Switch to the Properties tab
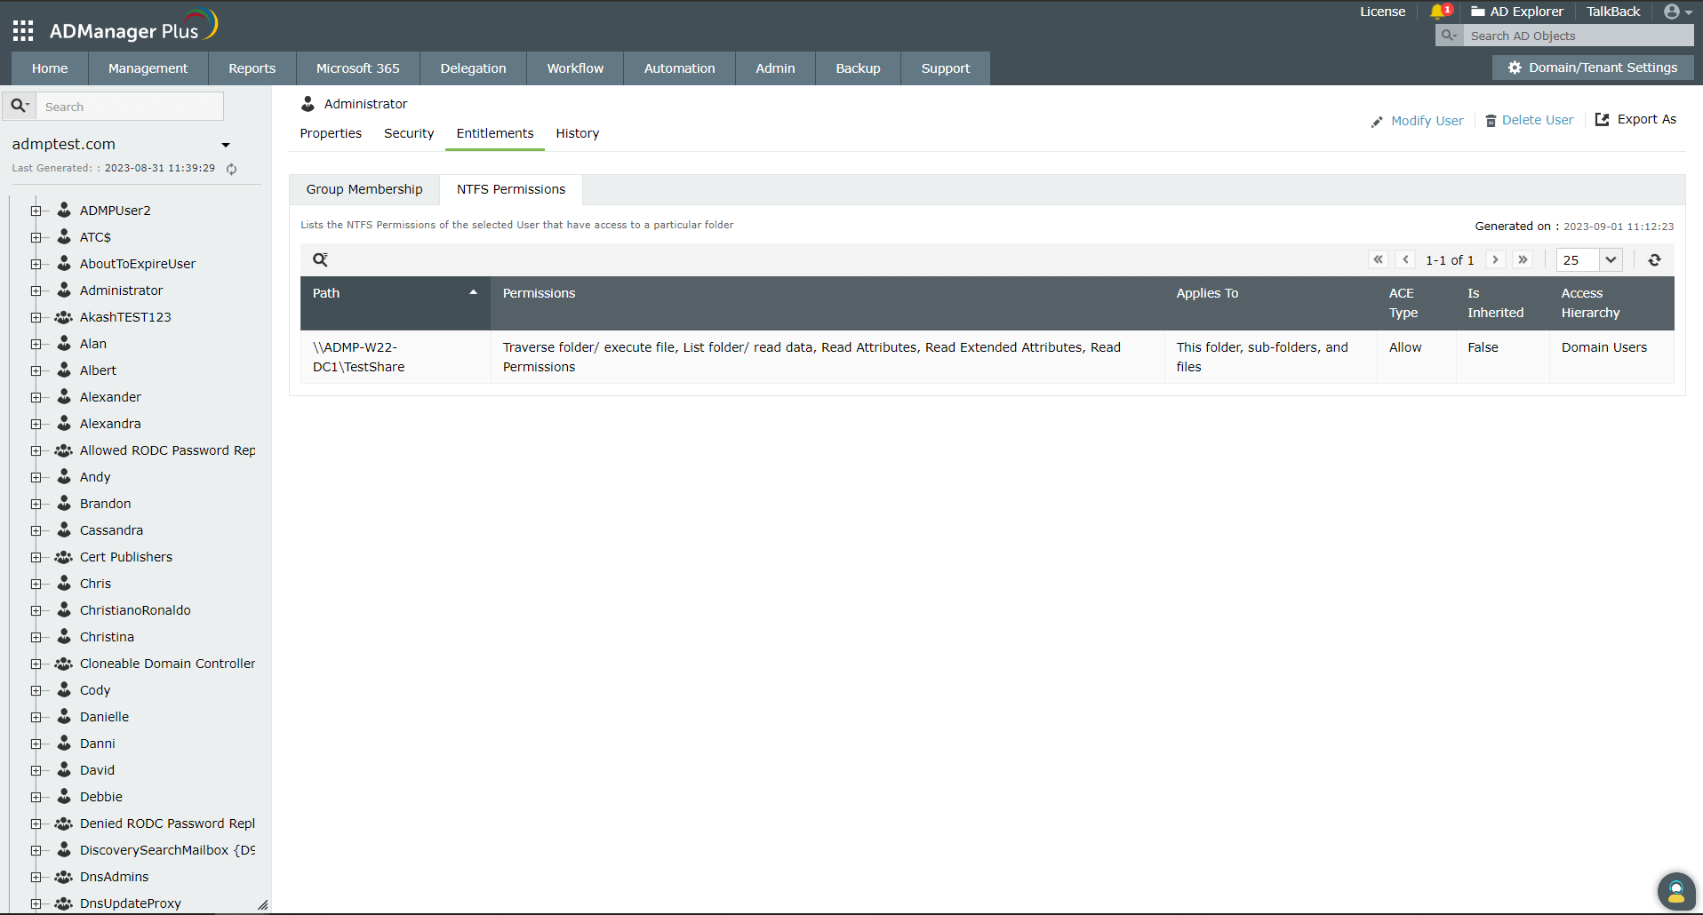1703x915 pixels. point(331,133)
